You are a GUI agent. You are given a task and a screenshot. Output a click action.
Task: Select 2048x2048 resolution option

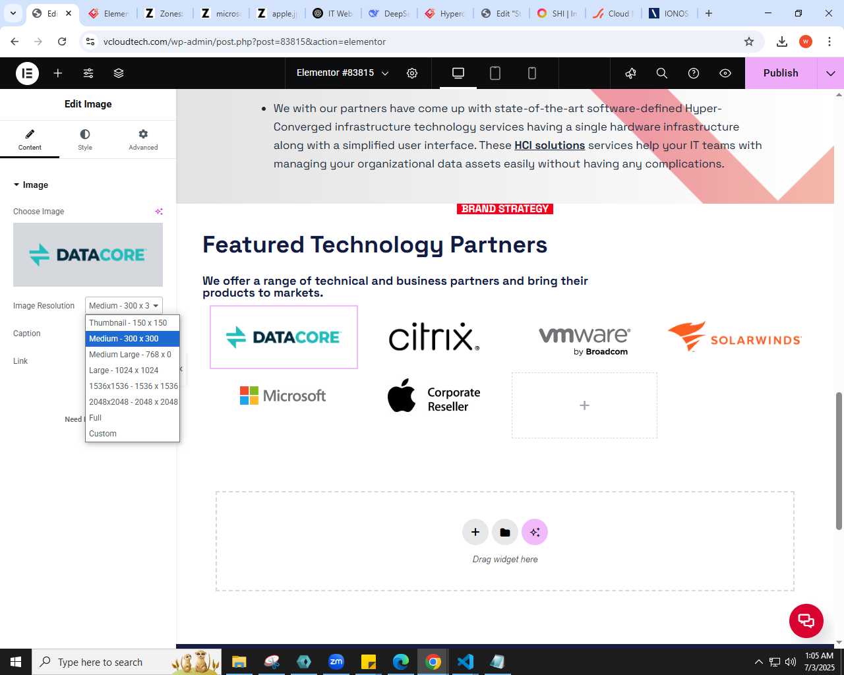click(133, 402)
